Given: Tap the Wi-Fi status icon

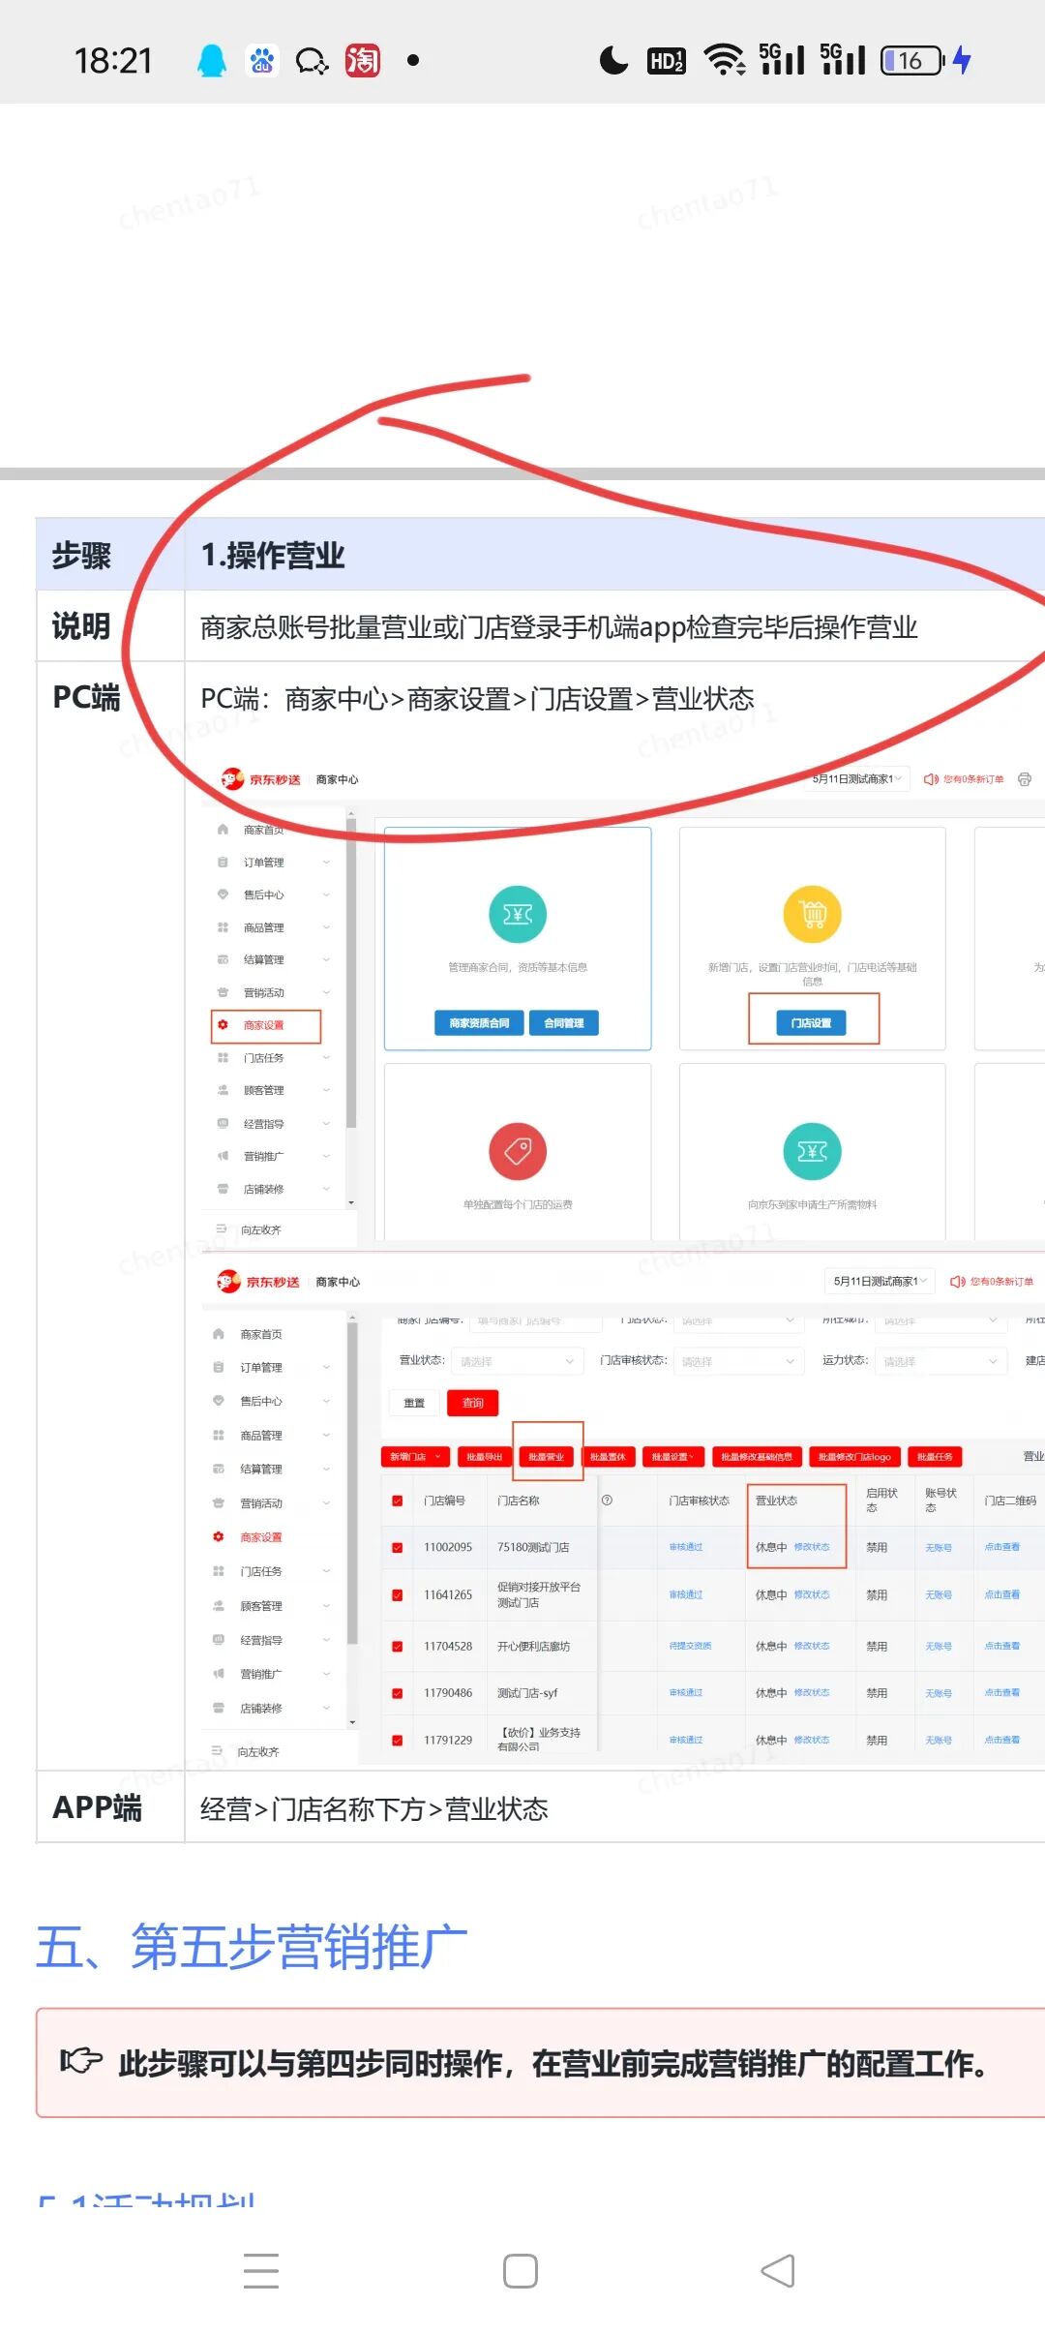Looking at the screenshot, I should [725, 60].
